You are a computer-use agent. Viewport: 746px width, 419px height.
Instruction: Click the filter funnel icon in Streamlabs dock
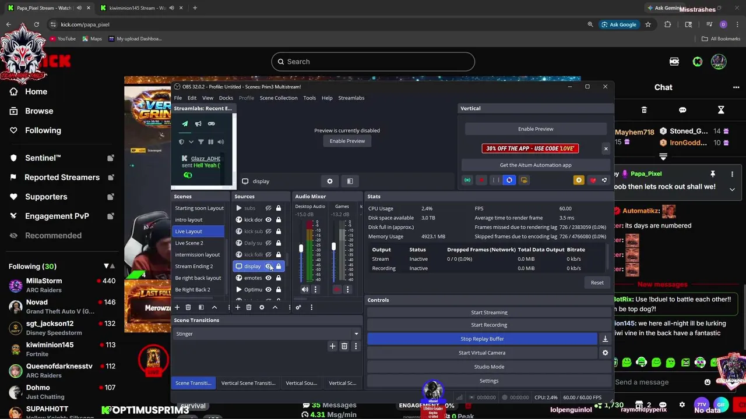pos(201,142)
